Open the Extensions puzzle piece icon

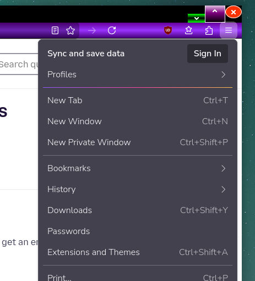pyautogui.click(x=209, y=30)
